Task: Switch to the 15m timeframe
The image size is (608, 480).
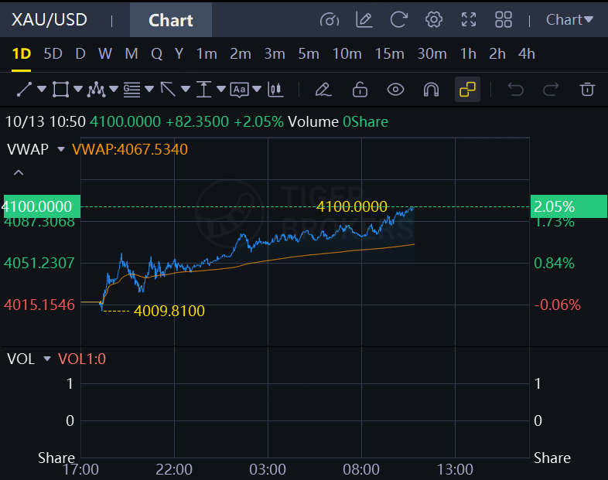Action: [389, 54]
